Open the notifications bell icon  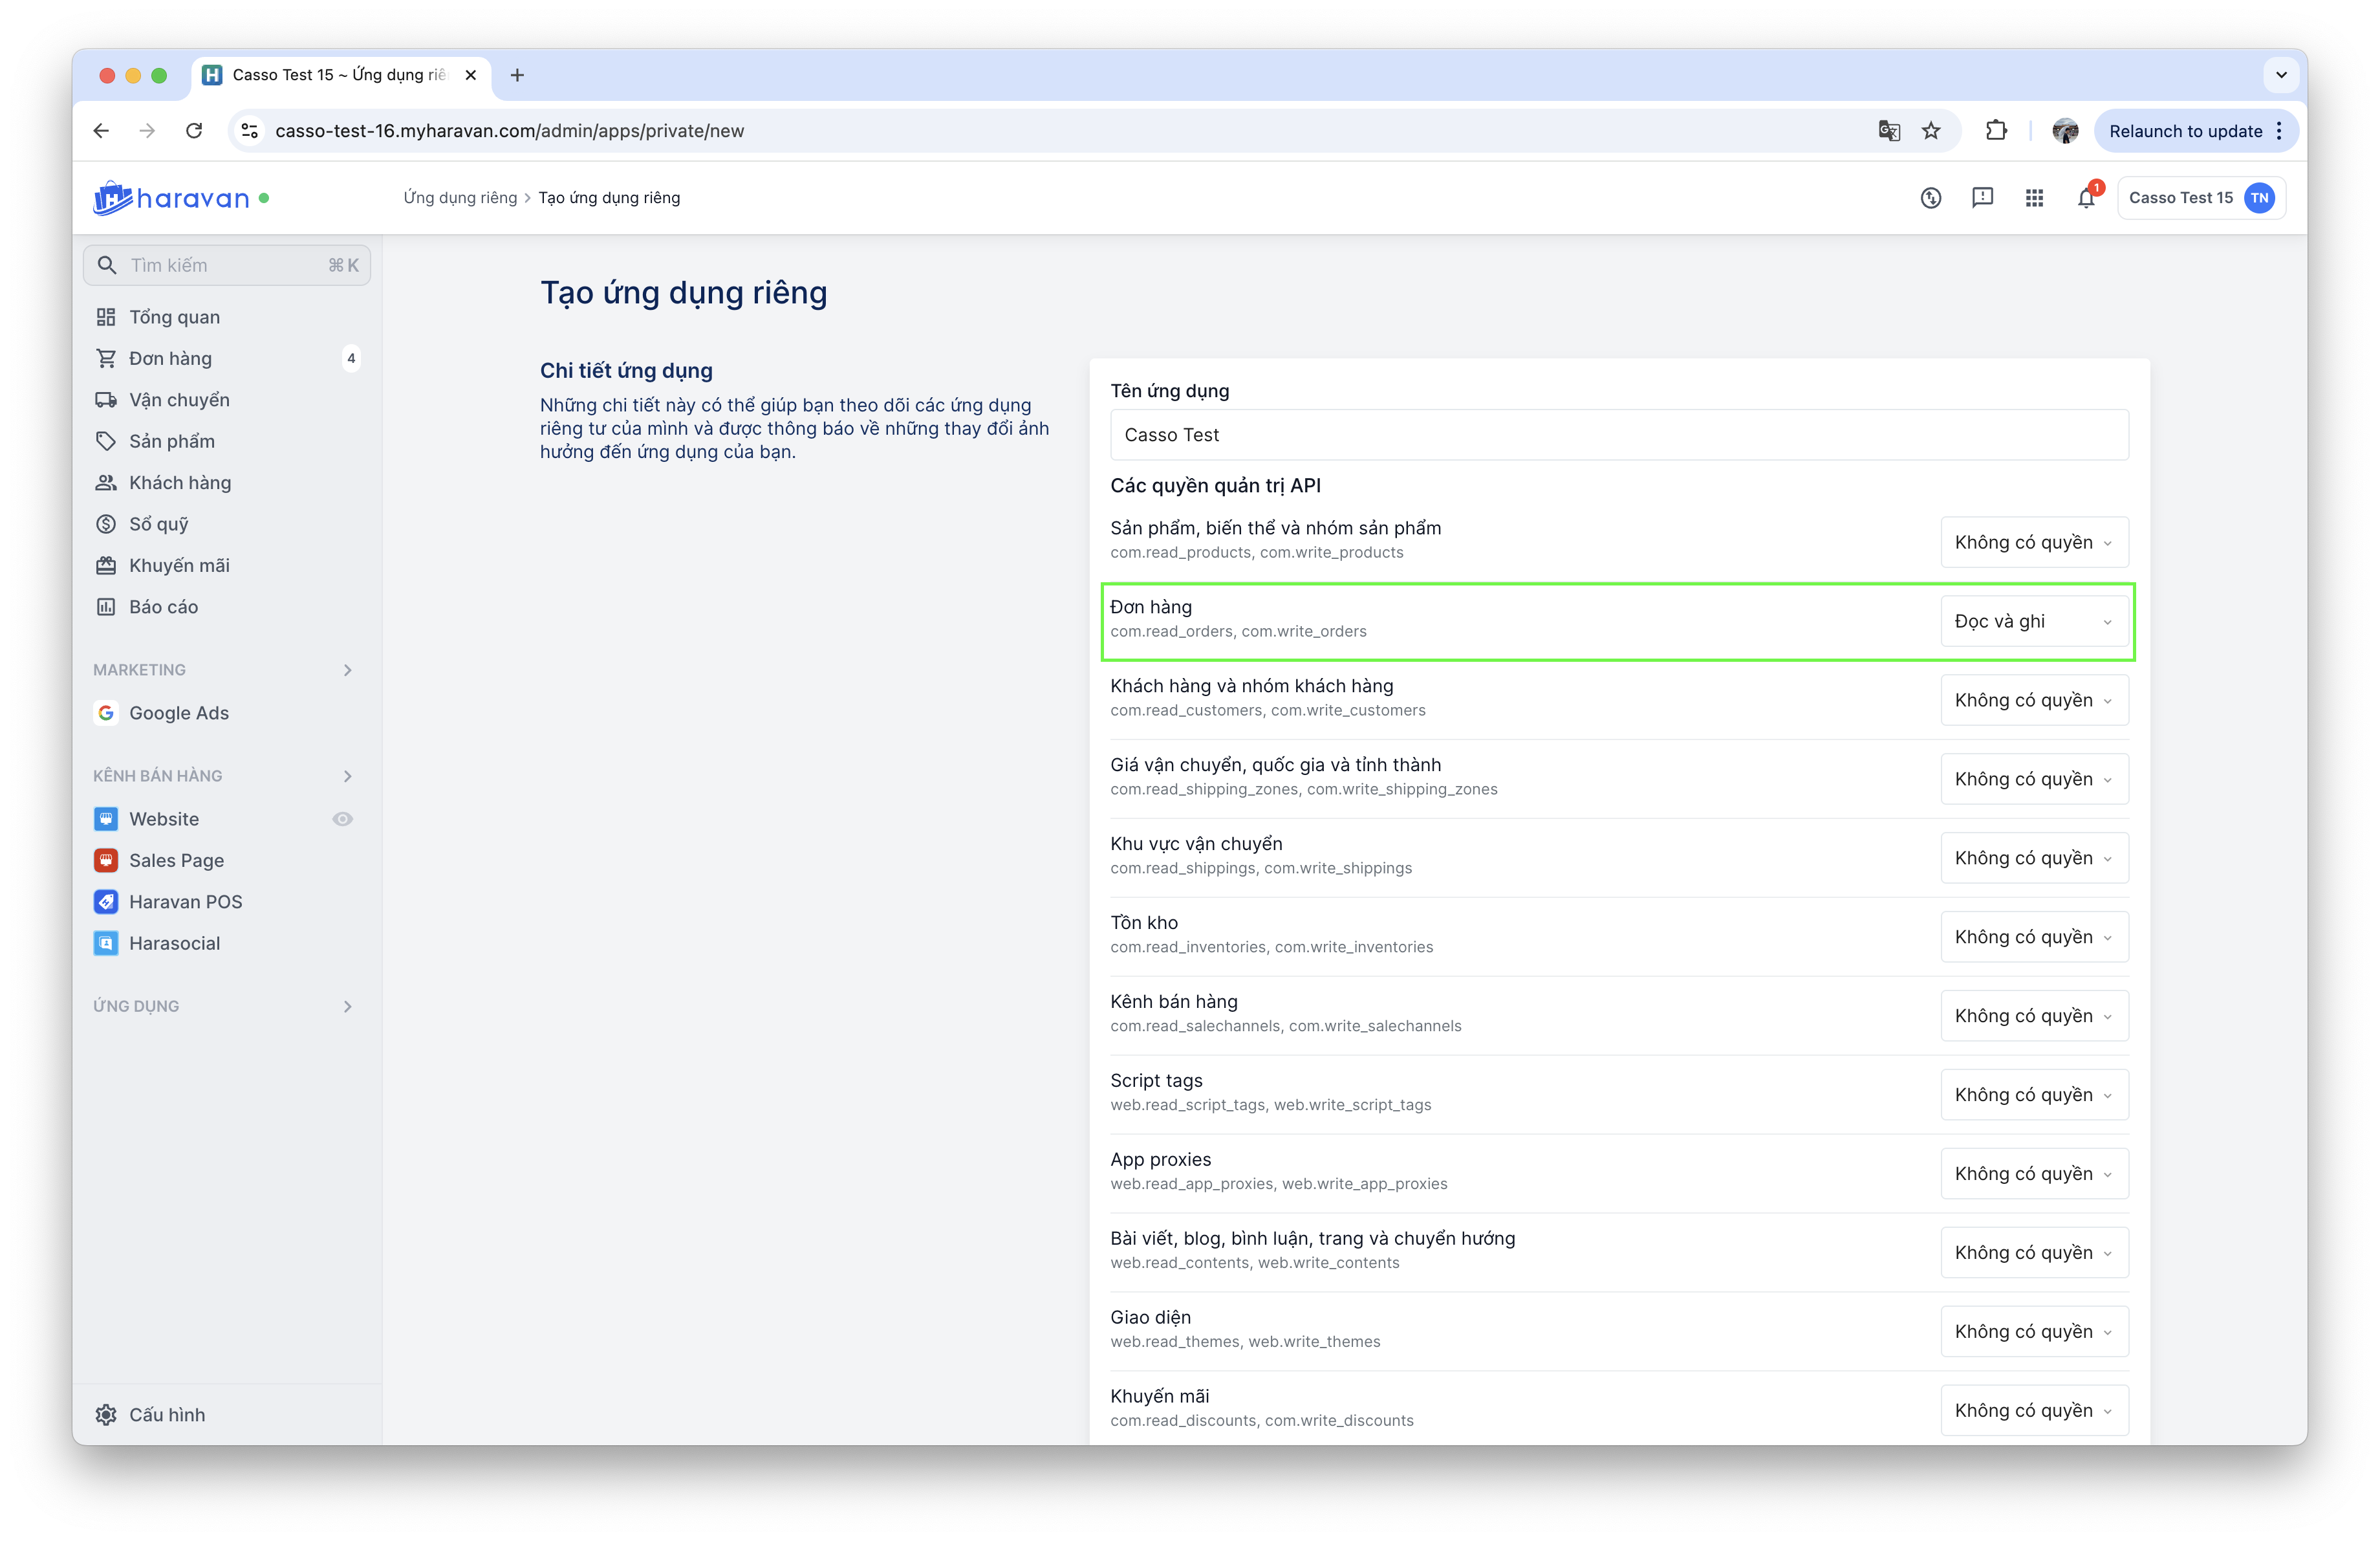pyautogui.click(x=2085, y=198)
